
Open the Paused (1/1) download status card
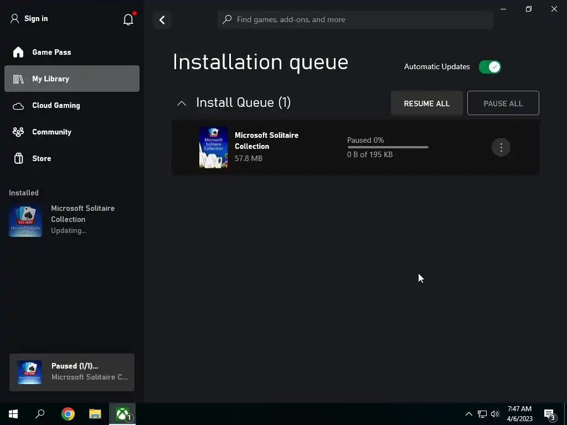[x=72, y=372]
